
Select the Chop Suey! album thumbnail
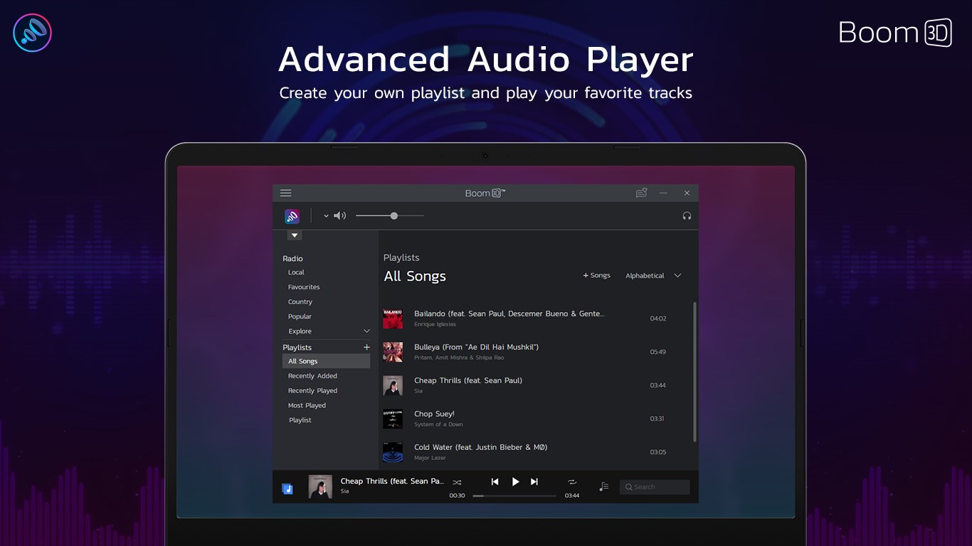click(393, 419)
